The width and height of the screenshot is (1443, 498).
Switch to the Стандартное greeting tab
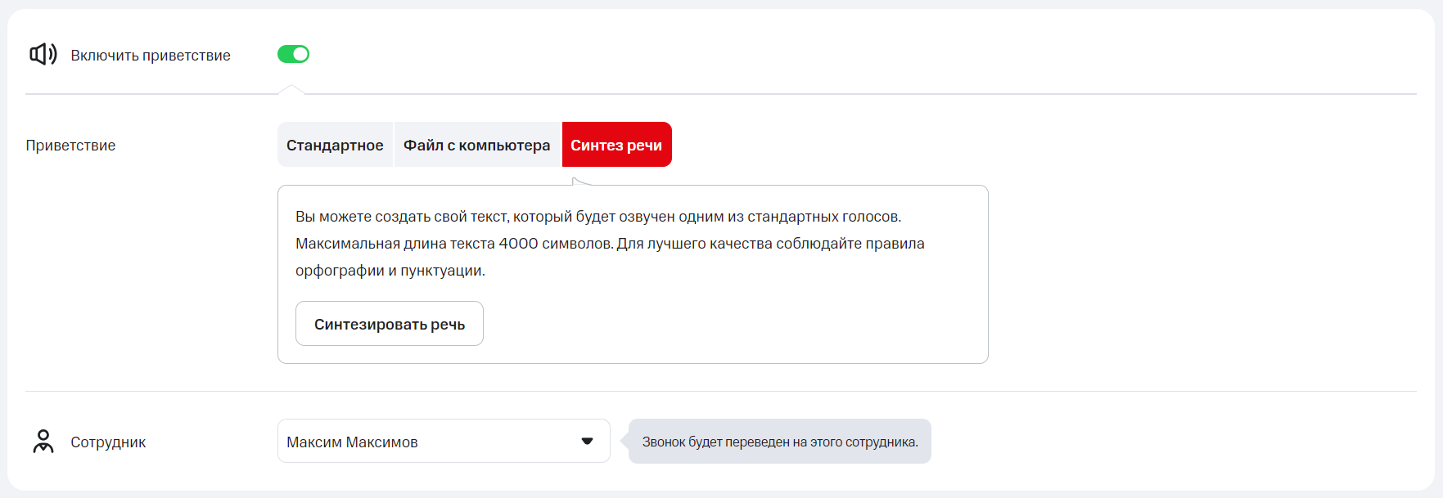tap(335, 145)
